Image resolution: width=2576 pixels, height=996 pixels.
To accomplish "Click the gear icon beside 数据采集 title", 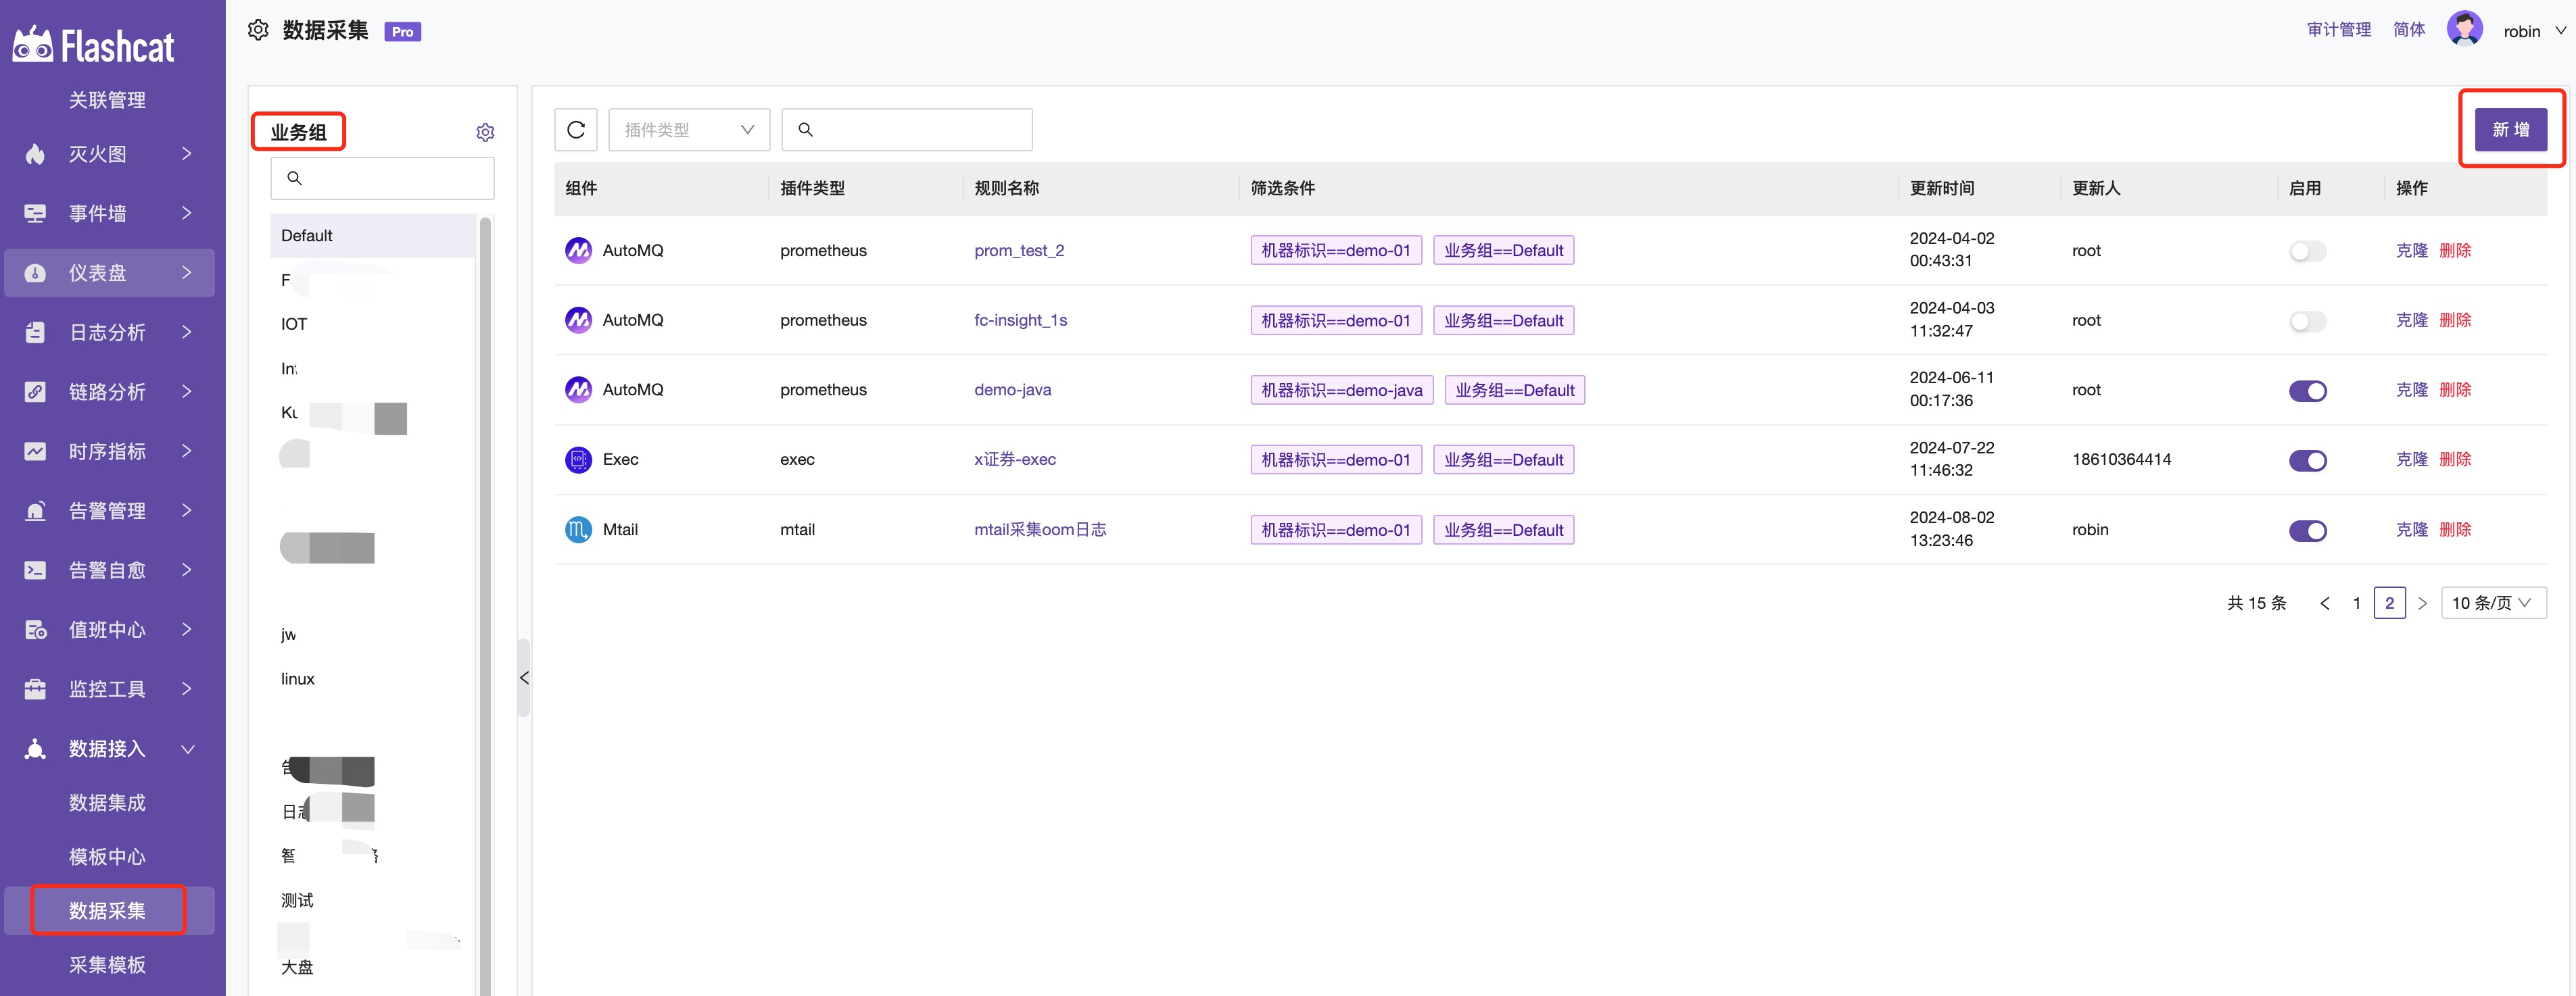I will [258, 30].
